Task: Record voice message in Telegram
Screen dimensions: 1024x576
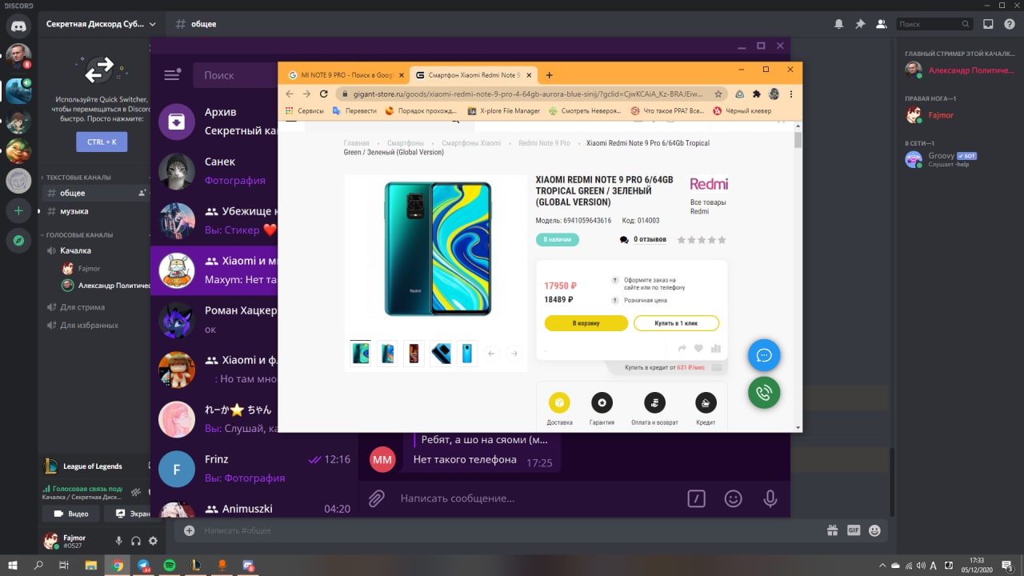Action: click(770, 498)
